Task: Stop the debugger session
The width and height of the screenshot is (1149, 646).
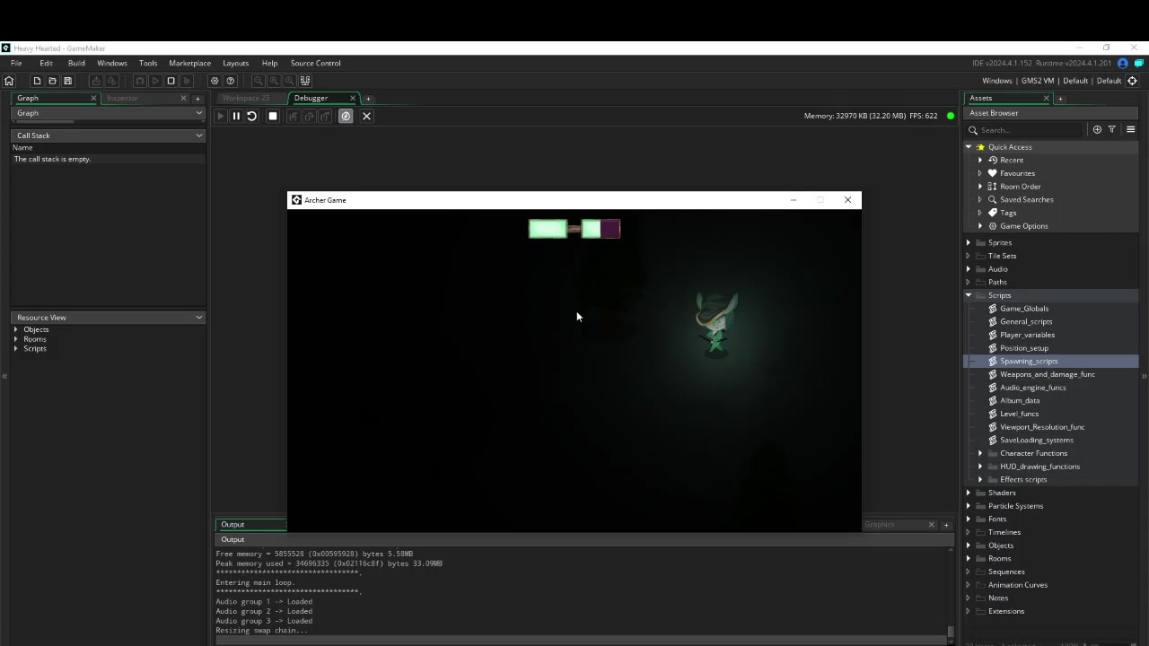Action: tap(273, 116)
